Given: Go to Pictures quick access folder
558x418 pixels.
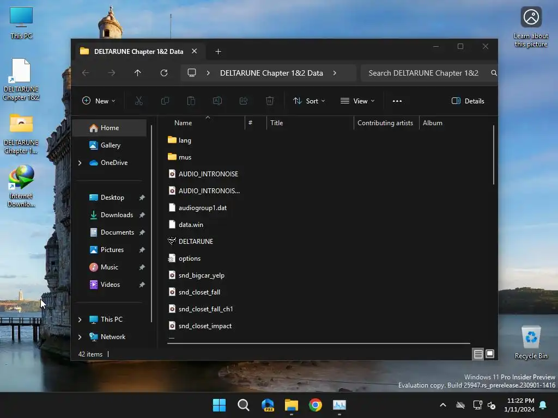Looking at the screenshot, I should coord(110,249).
